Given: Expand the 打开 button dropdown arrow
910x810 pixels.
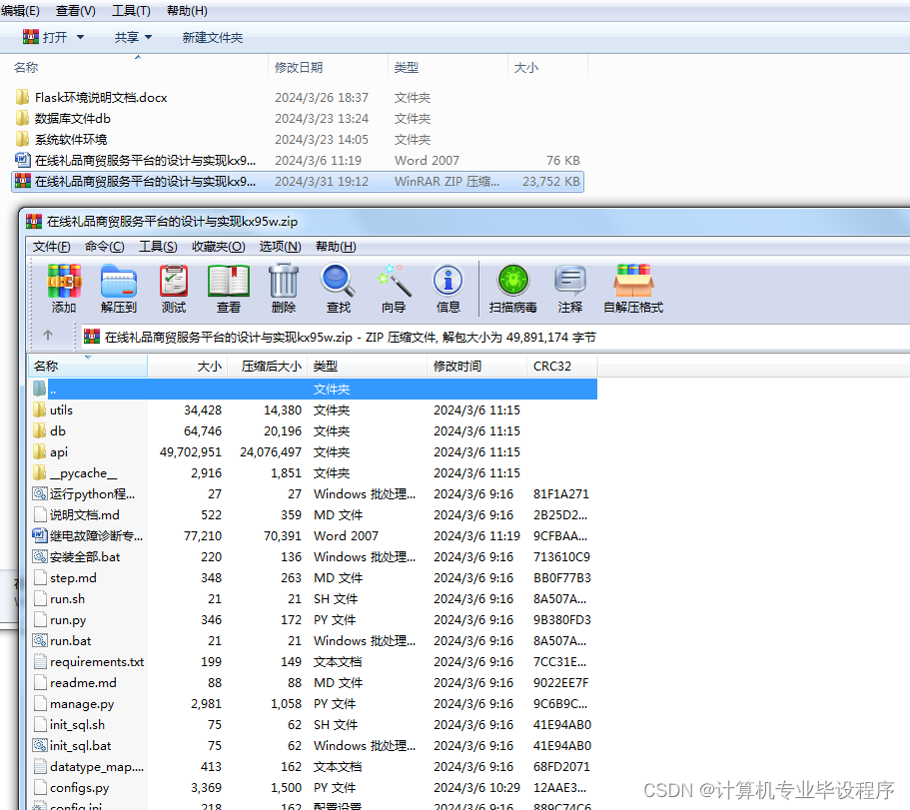Looking at the screenshot, I should [x=80, y=36].
